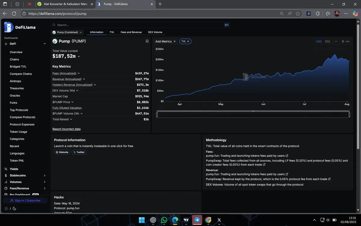Open Top Protocols in sidebar
This screenshot has height=226, width=361.
19,110
